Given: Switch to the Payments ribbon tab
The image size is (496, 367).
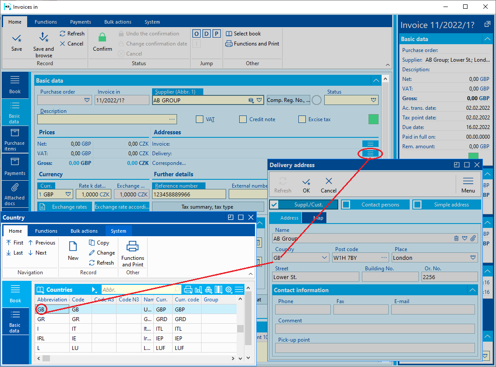Looking at the screenshot, I should pyautogui.click(x=80, y=22).
